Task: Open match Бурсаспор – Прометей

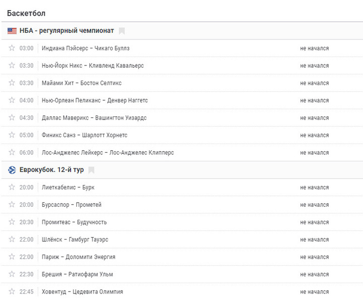Action: pyautogui.click(x=72, y=205)
